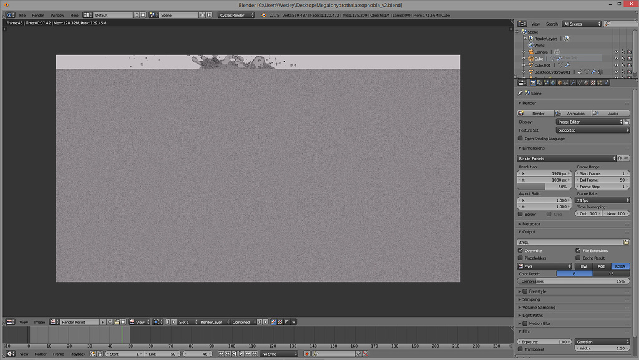Enable the Placeholders checkbox
Viewport: 639px width, 360px height.
pyautogui.click(x=520, y=258)
